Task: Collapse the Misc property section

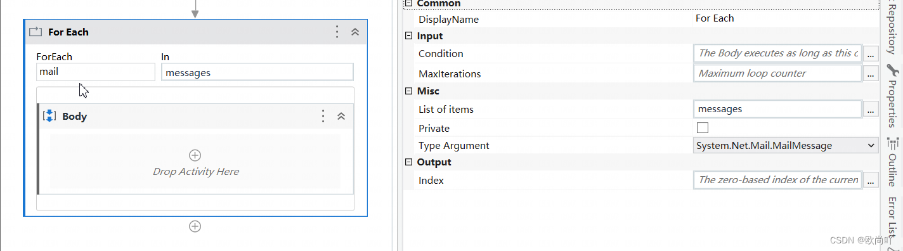Action: (x=408, y=91)
